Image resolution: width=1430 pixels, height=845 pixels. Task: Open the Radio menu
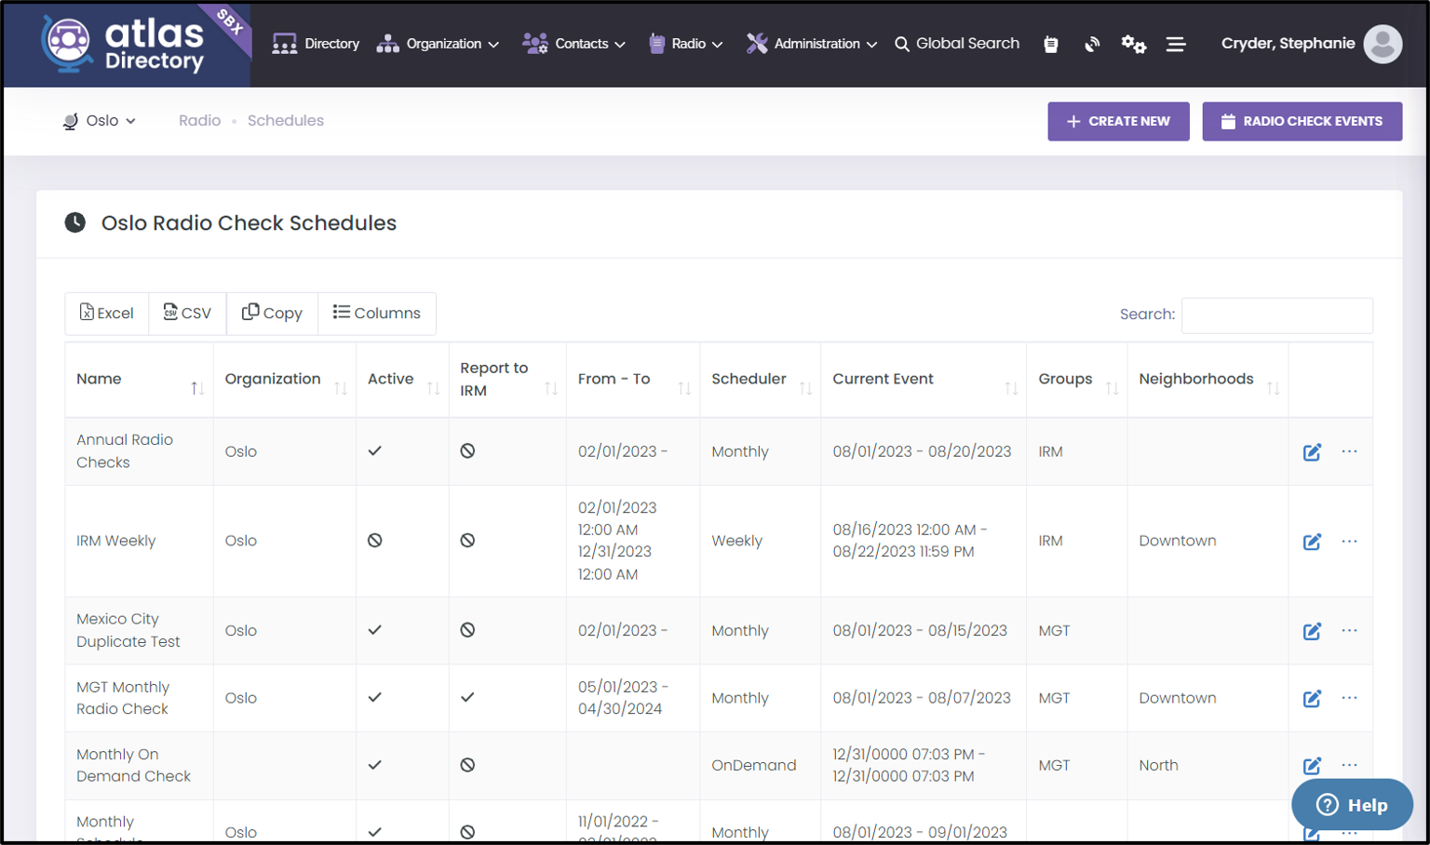coord(685,44)
